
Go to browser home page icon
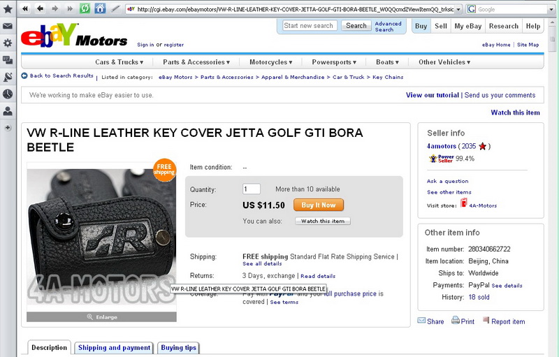click(100, 8)
